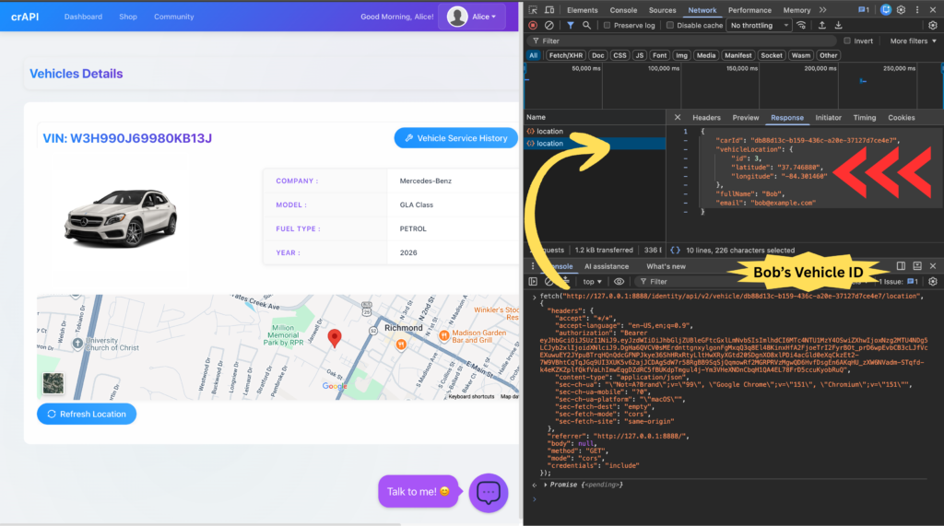Open the Memory tab
Image resolution: width=944 pixels, height=526 pixels.
tap(796, 10)
